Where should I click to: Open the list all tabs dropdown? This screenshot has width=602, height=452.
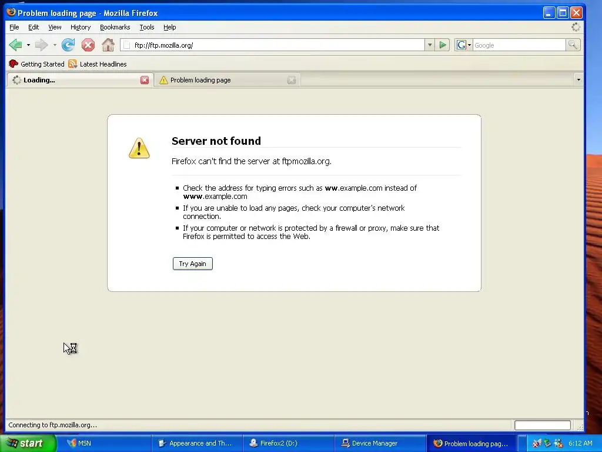578,80
